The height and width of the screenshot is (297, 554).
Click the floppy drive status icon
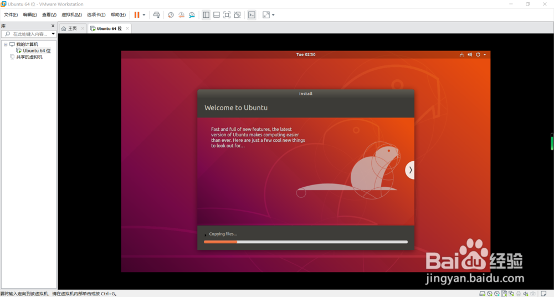pos(504,294)
